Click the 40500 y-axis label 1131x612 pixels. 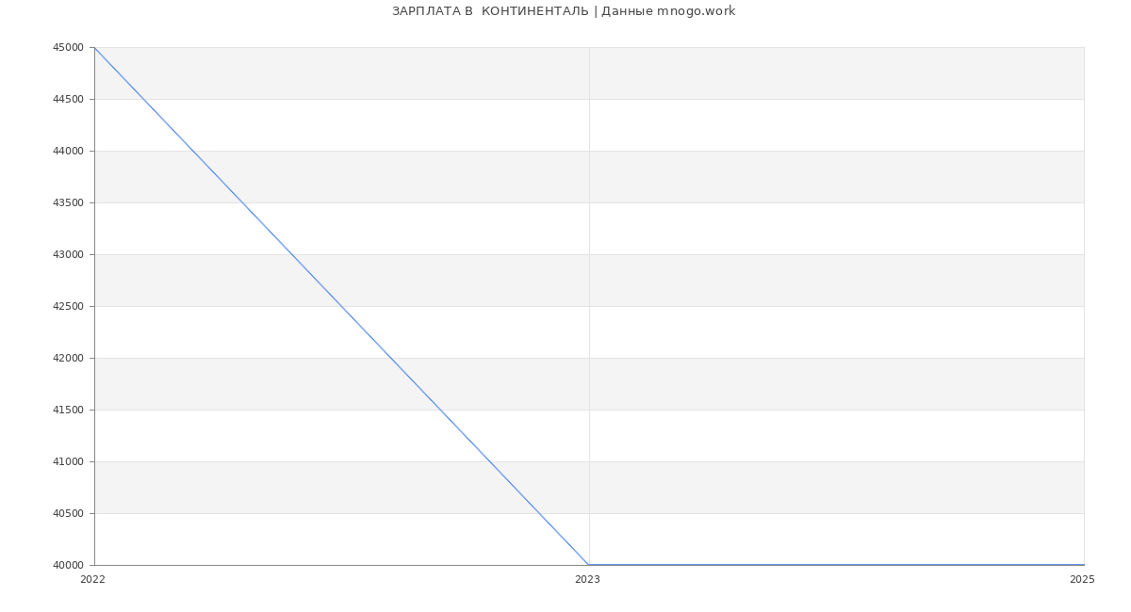coord(69,513)
